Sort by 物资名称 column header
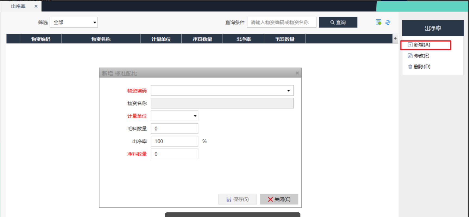 click(101, 39)
